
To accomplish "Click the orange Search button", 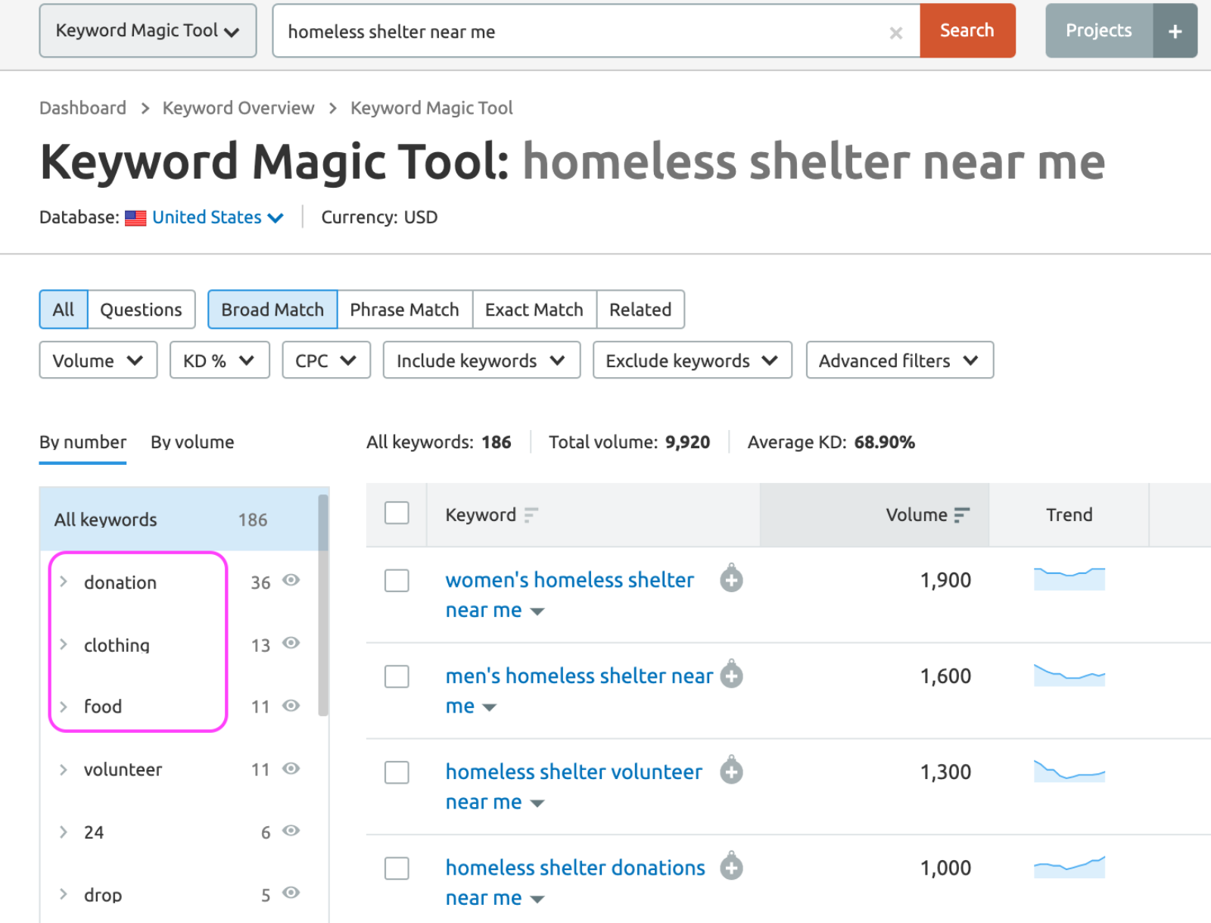I will (967, 31).
